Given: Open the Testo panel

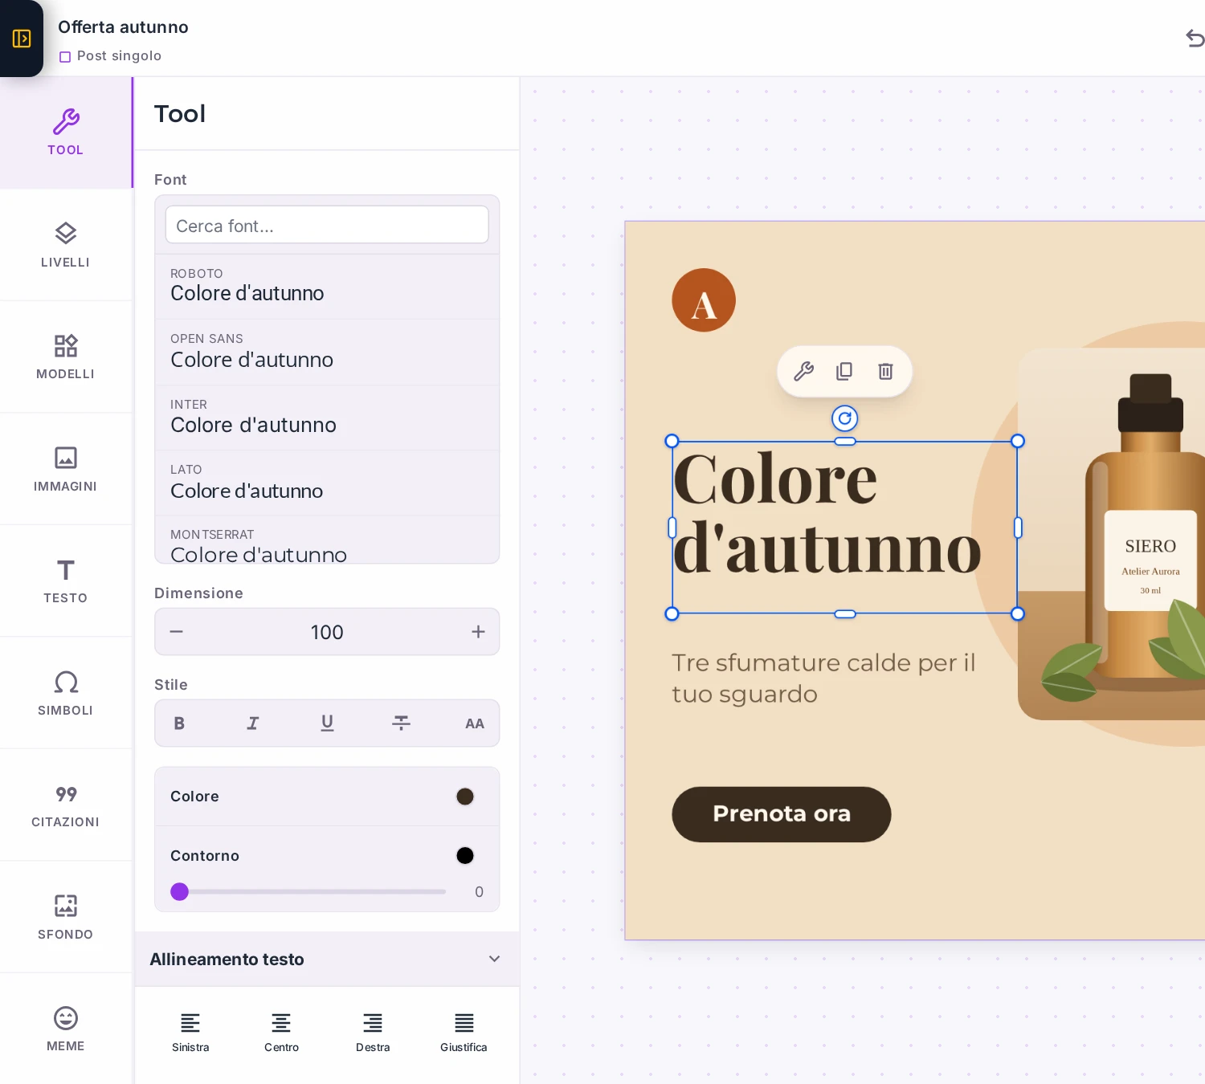Looking at the screenshot, I should (66, 581).
